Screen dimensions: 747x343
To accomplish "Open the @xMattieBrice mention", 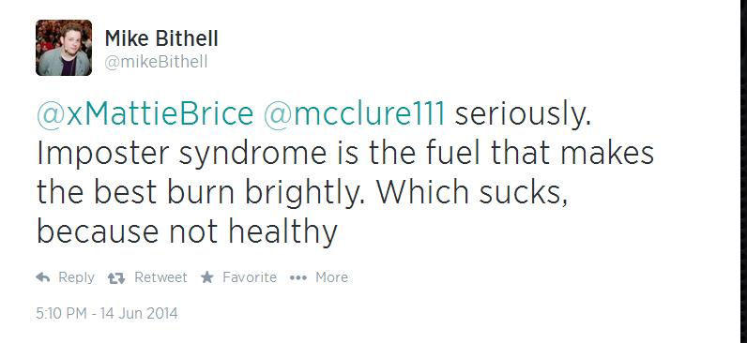I will (x=145, y=114).
